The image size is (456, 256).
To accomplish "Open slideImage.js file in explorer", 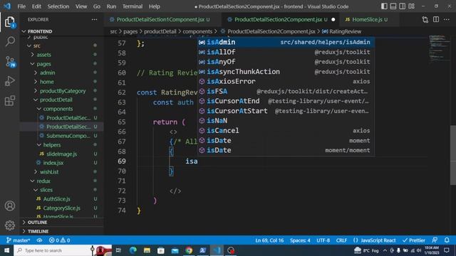I will pyautogui.click(x=61, y=154).
